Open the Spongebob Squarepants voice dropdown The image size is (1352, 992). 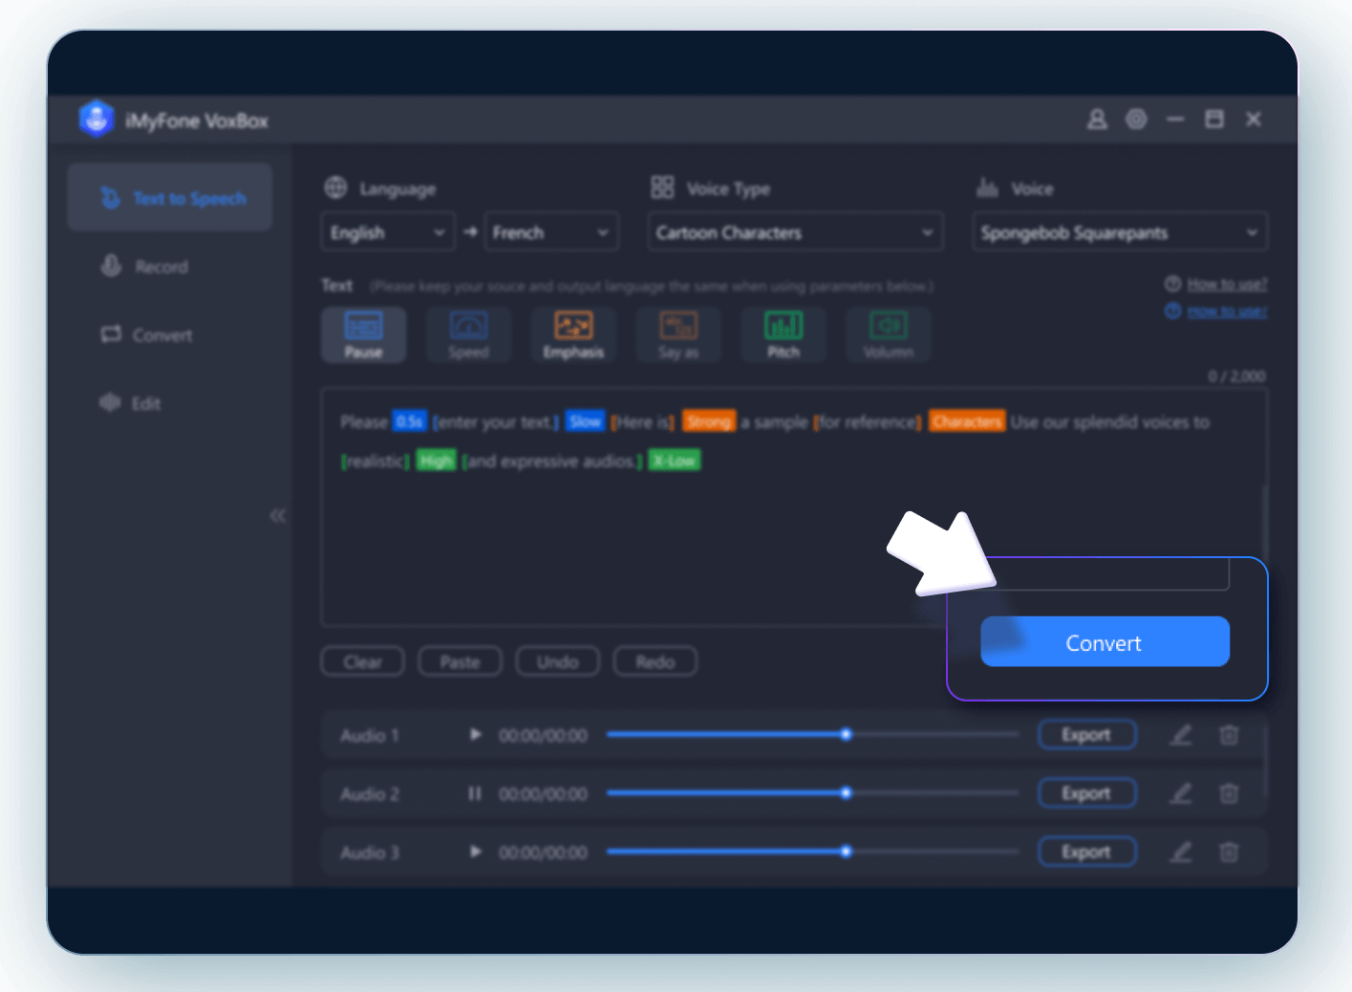click(1120, 232)
